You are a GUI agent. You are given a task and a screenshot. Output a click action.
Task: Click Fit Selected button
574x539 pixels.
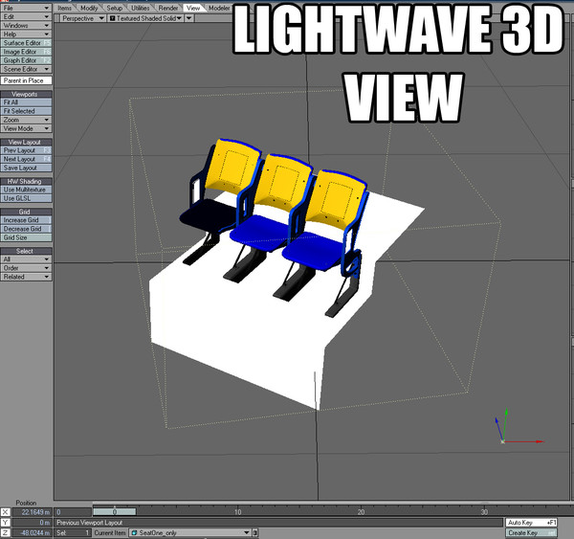pos(26,111)
